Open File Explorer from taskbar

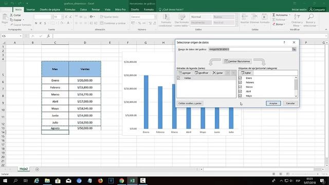pyautogui.click(x=47, y=180)
